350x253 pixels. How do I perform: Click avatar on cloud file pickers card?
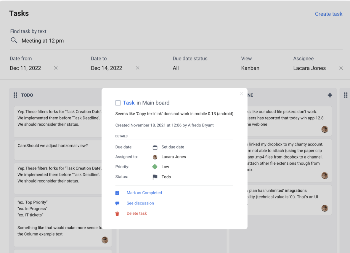point(325,129)
